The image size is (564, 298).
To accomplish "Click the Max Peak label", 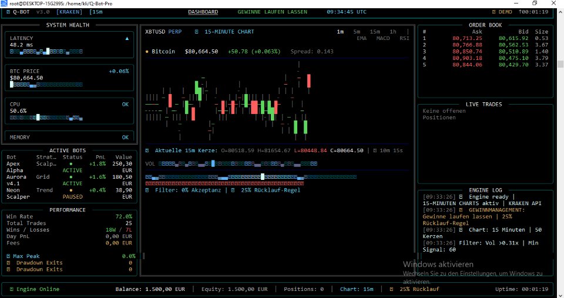I will click(x=26, y=256).
